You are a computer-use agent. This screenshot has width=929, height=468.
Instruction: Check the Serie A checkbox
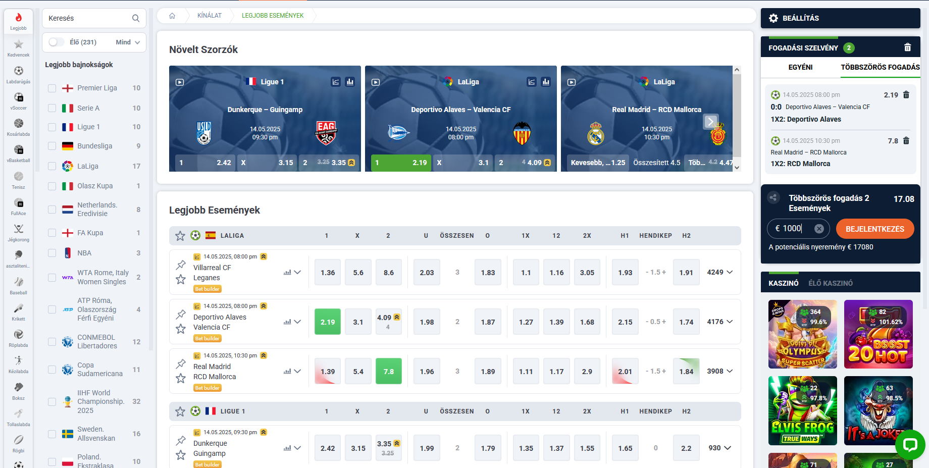(52, 108)
